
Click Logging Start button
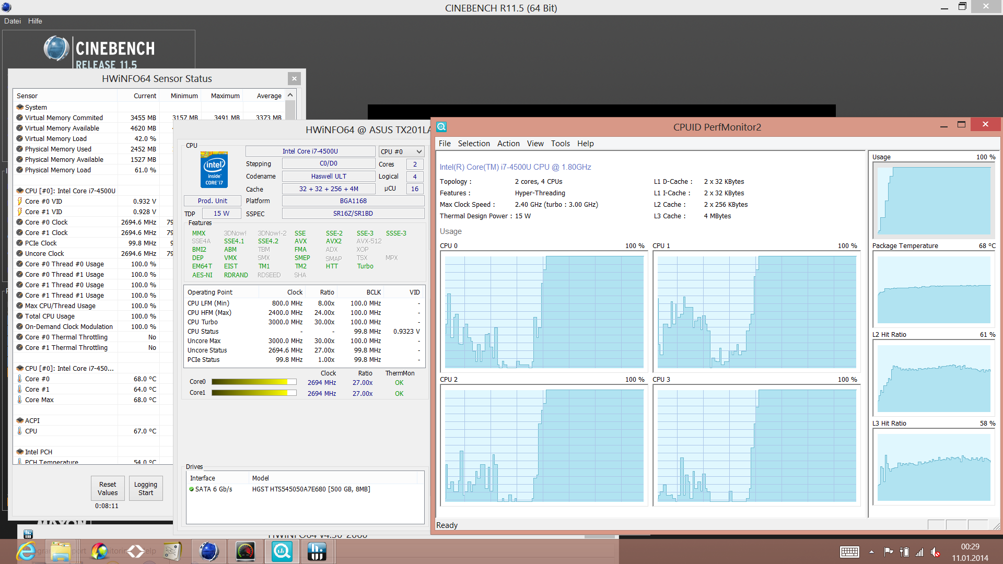146,488
